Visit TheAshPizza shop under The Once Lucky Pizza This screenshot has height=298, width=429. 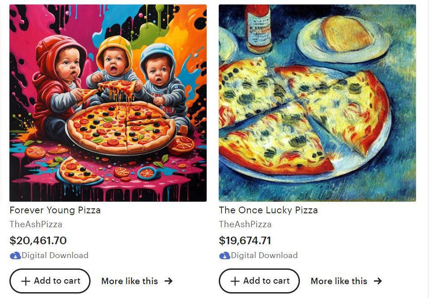click(245, 224)
